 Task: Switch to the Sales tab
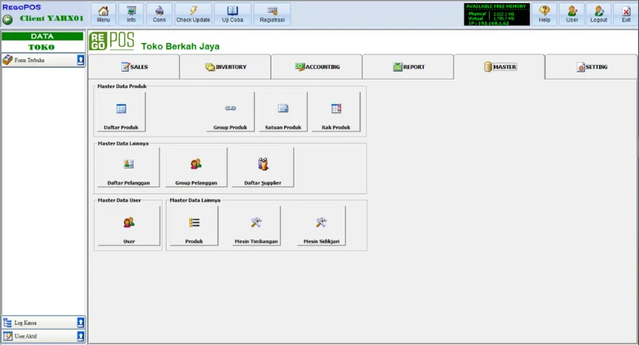pyautogui.click(x=134, y=67)
